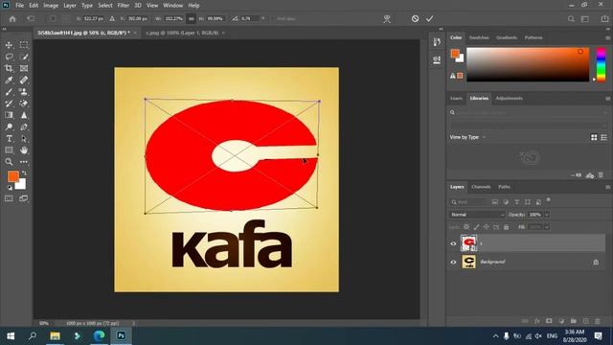
Task: Toggle lock all padlock in Layers panel
Action: (507, 227)
